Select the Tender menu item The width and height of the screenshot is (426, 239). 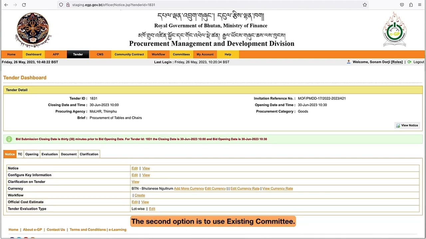(x=78, y=54)
